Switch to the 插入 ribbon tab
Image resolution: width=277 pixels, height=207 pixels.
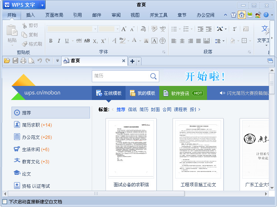30,15
